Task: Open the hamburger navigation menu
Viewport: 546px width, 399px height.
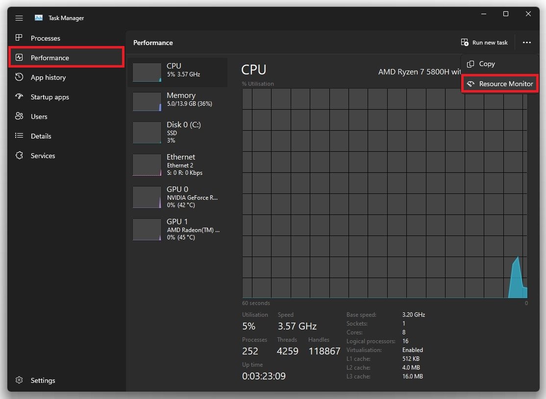Action: [x=19, y=18]
